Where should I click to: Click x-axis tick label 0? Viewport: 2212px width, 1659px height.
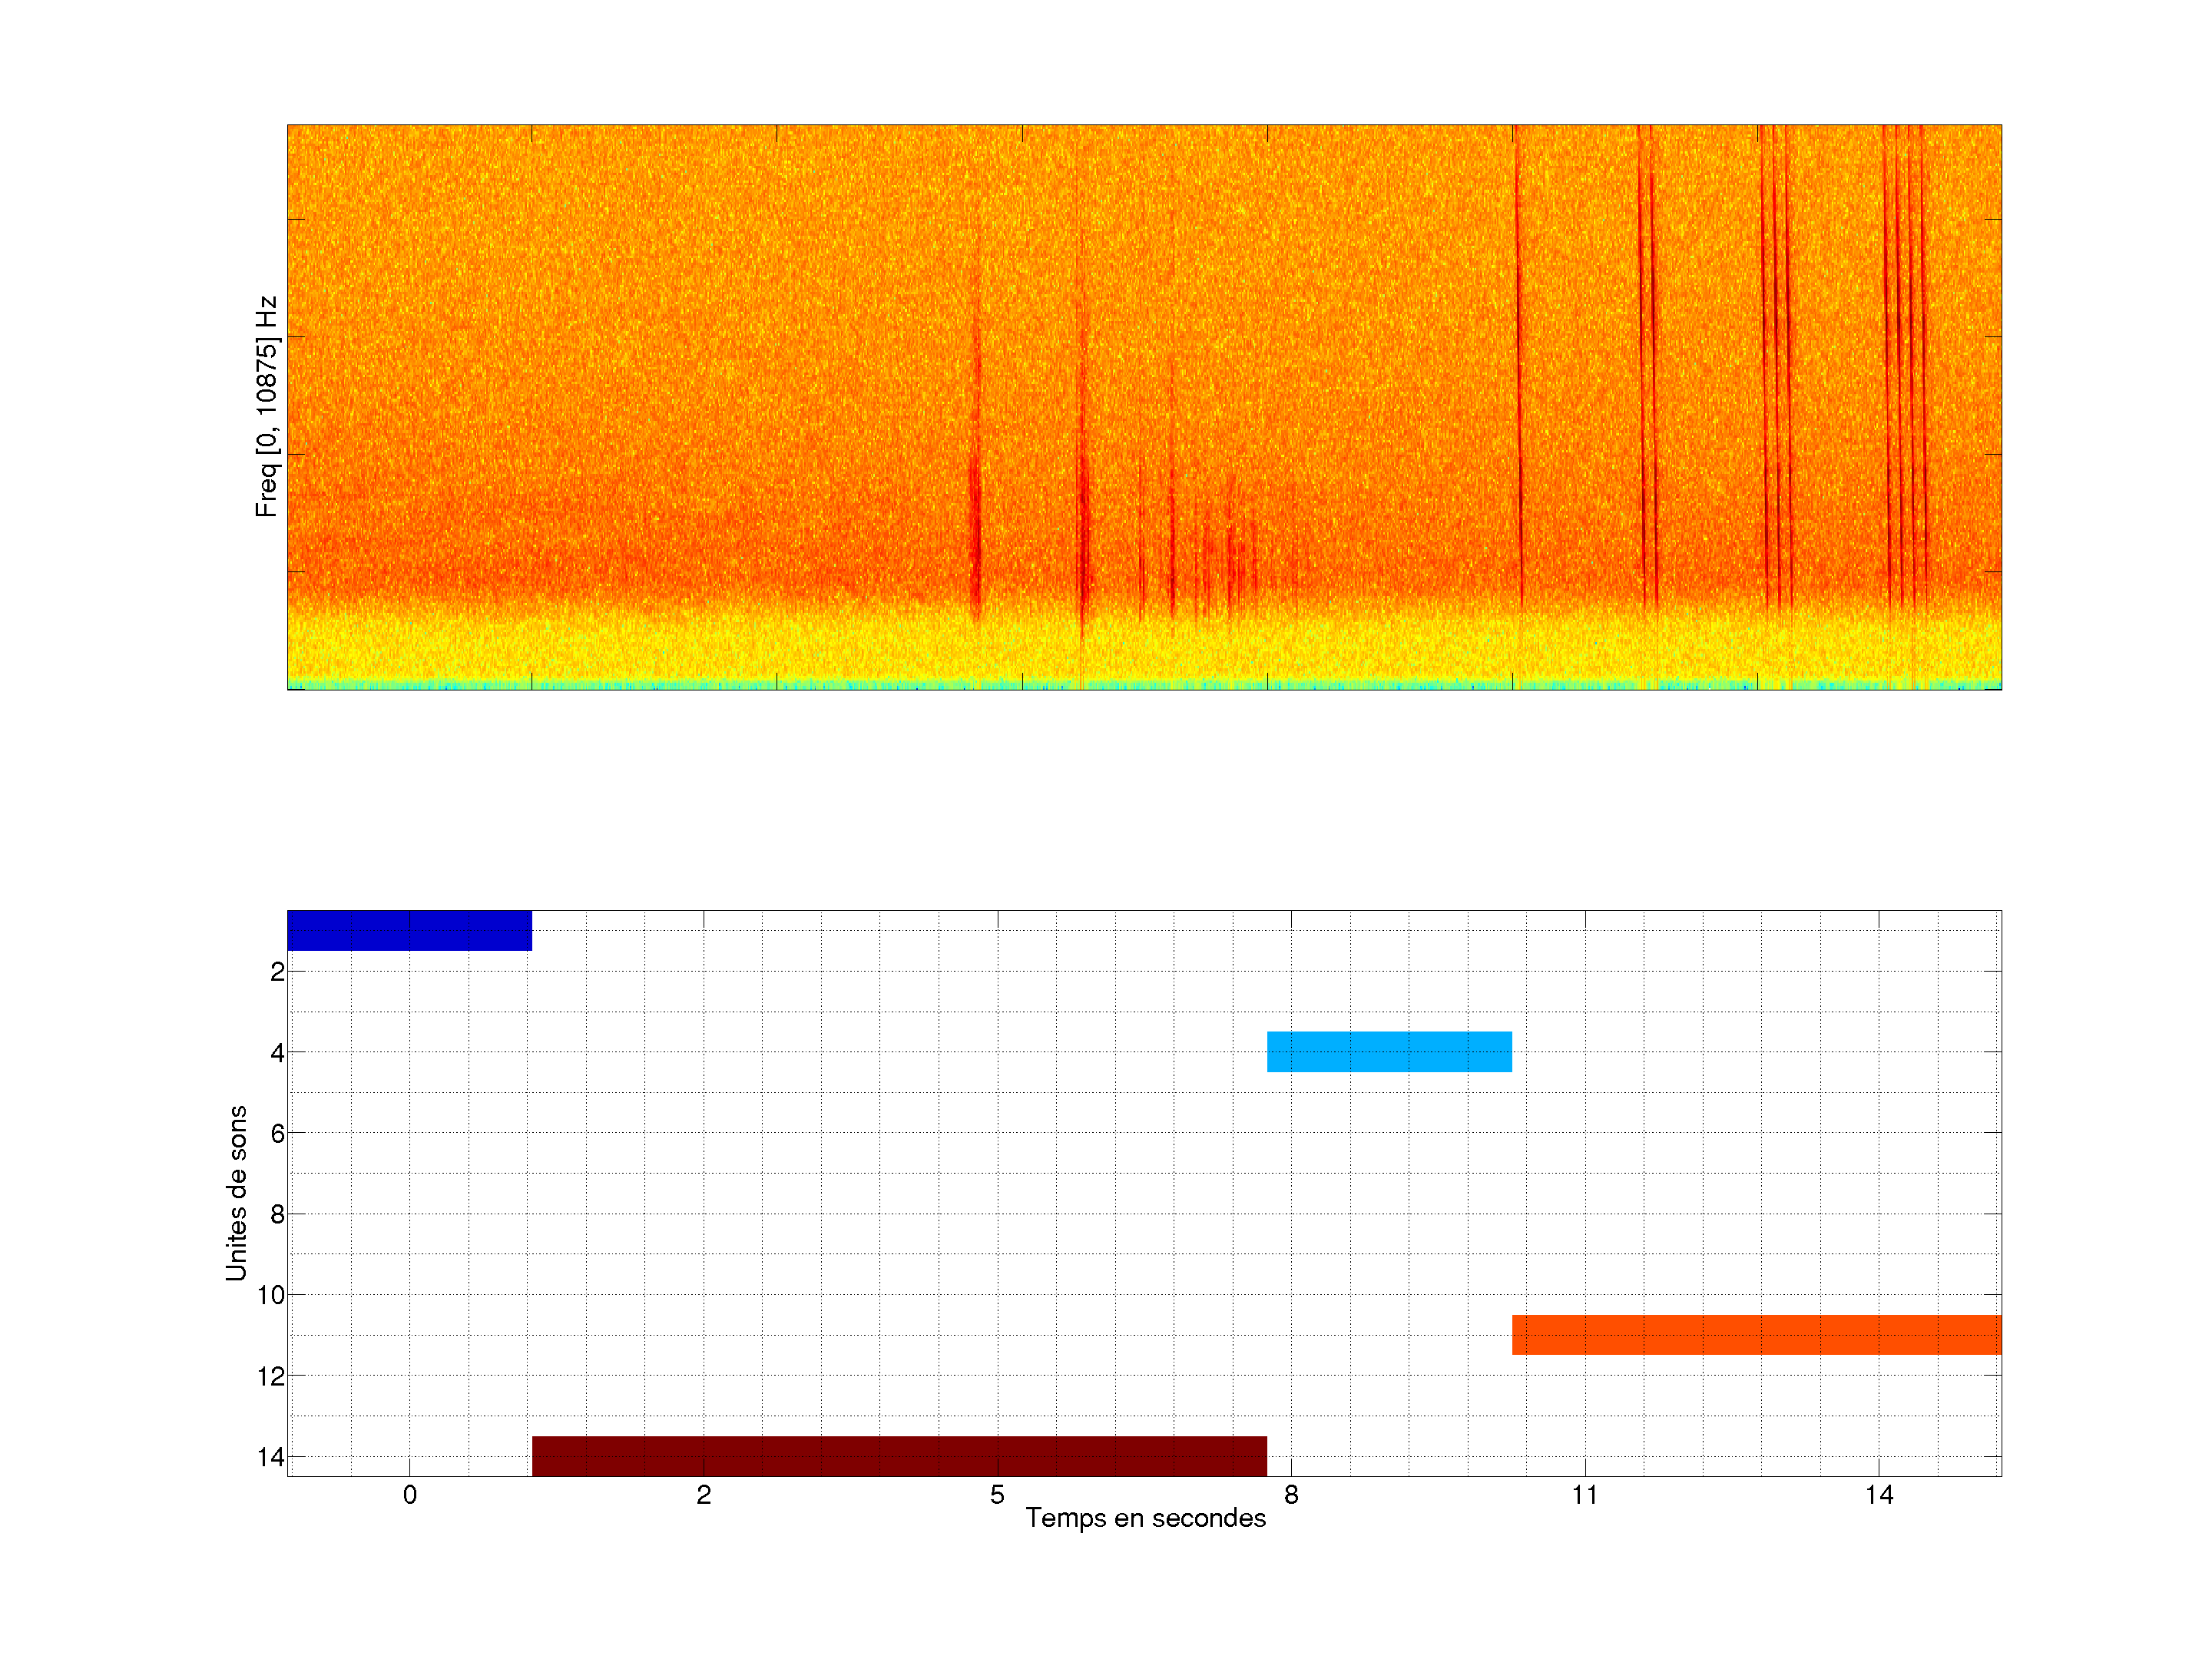click(x=410, y=1494)
